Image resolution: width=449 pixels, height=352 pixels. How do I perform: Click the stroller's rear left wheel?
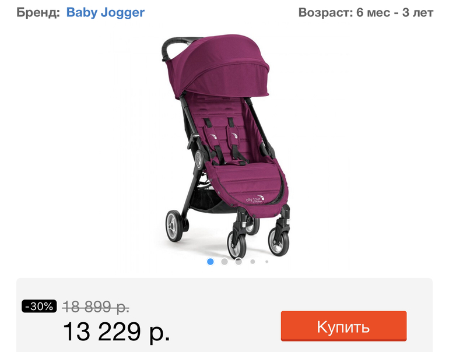click(174, 226)
